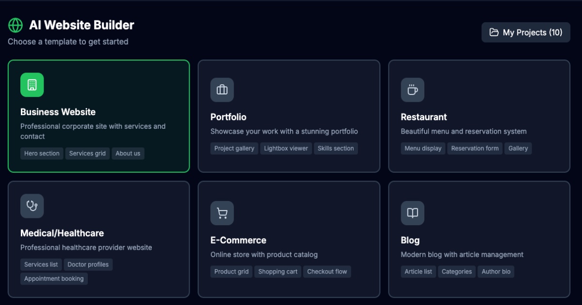Click the Appointment booking tag
The image size is (582, 305).
(54, 279)
